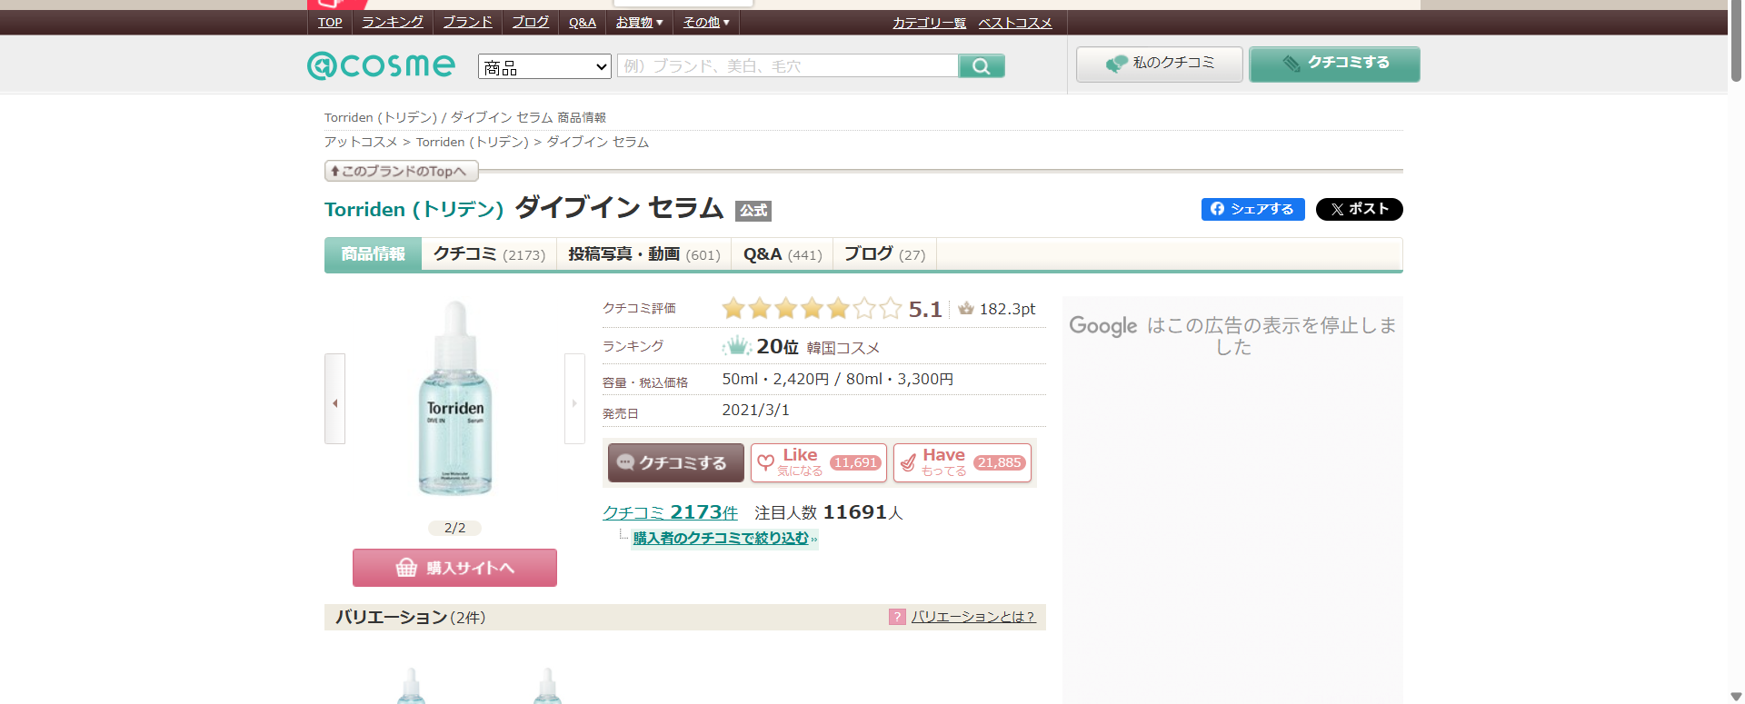Show next product image arrow
The image size is (1745, 704).
[574, 399]
